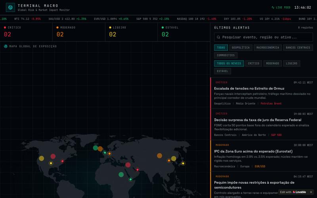Select the large red marker over central United States

pos(53,156)
